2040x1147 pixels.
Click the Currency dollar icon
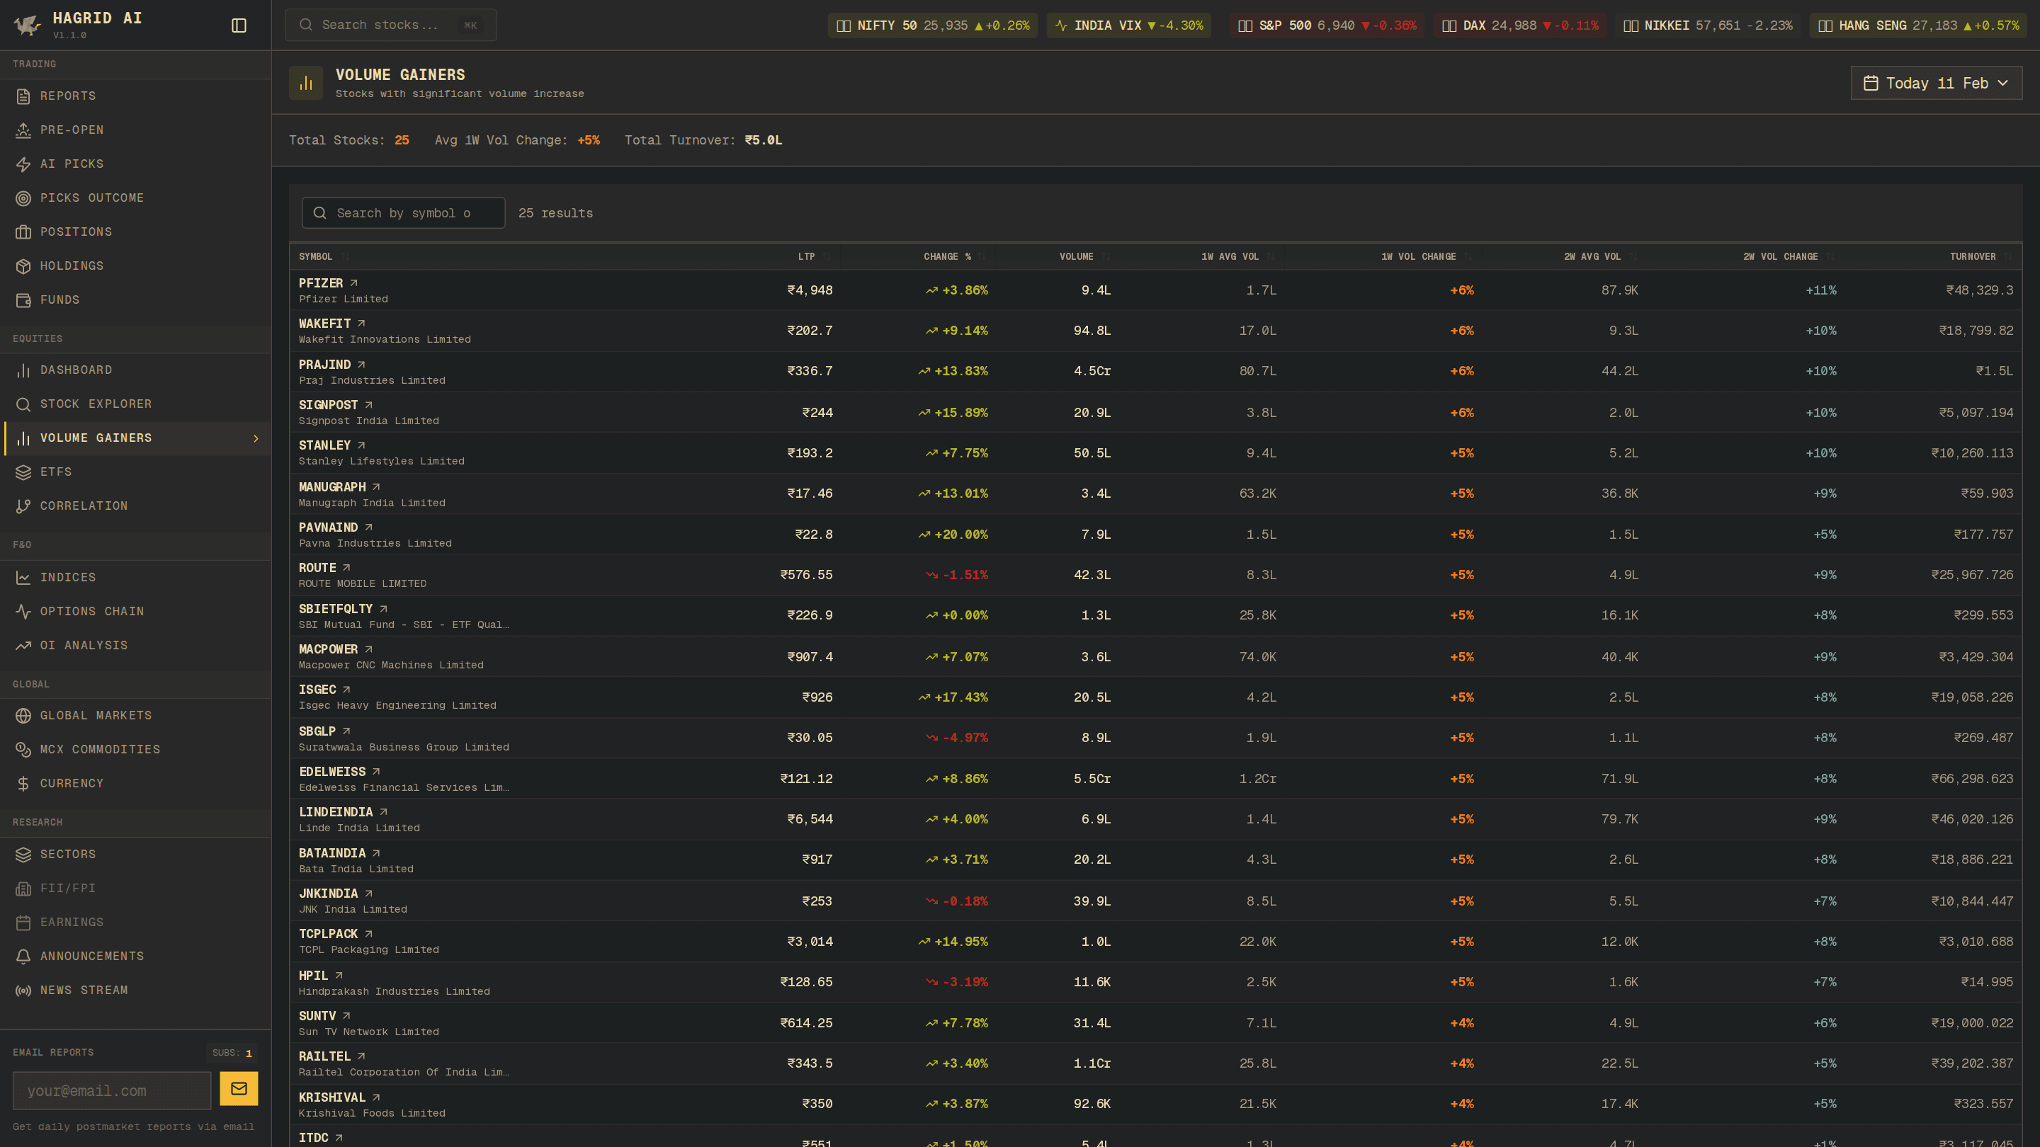[23, 783]
